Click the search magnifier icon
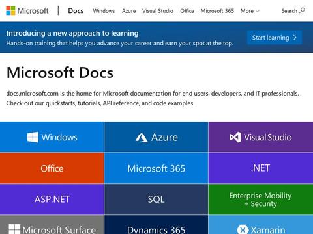 point(302,10)
